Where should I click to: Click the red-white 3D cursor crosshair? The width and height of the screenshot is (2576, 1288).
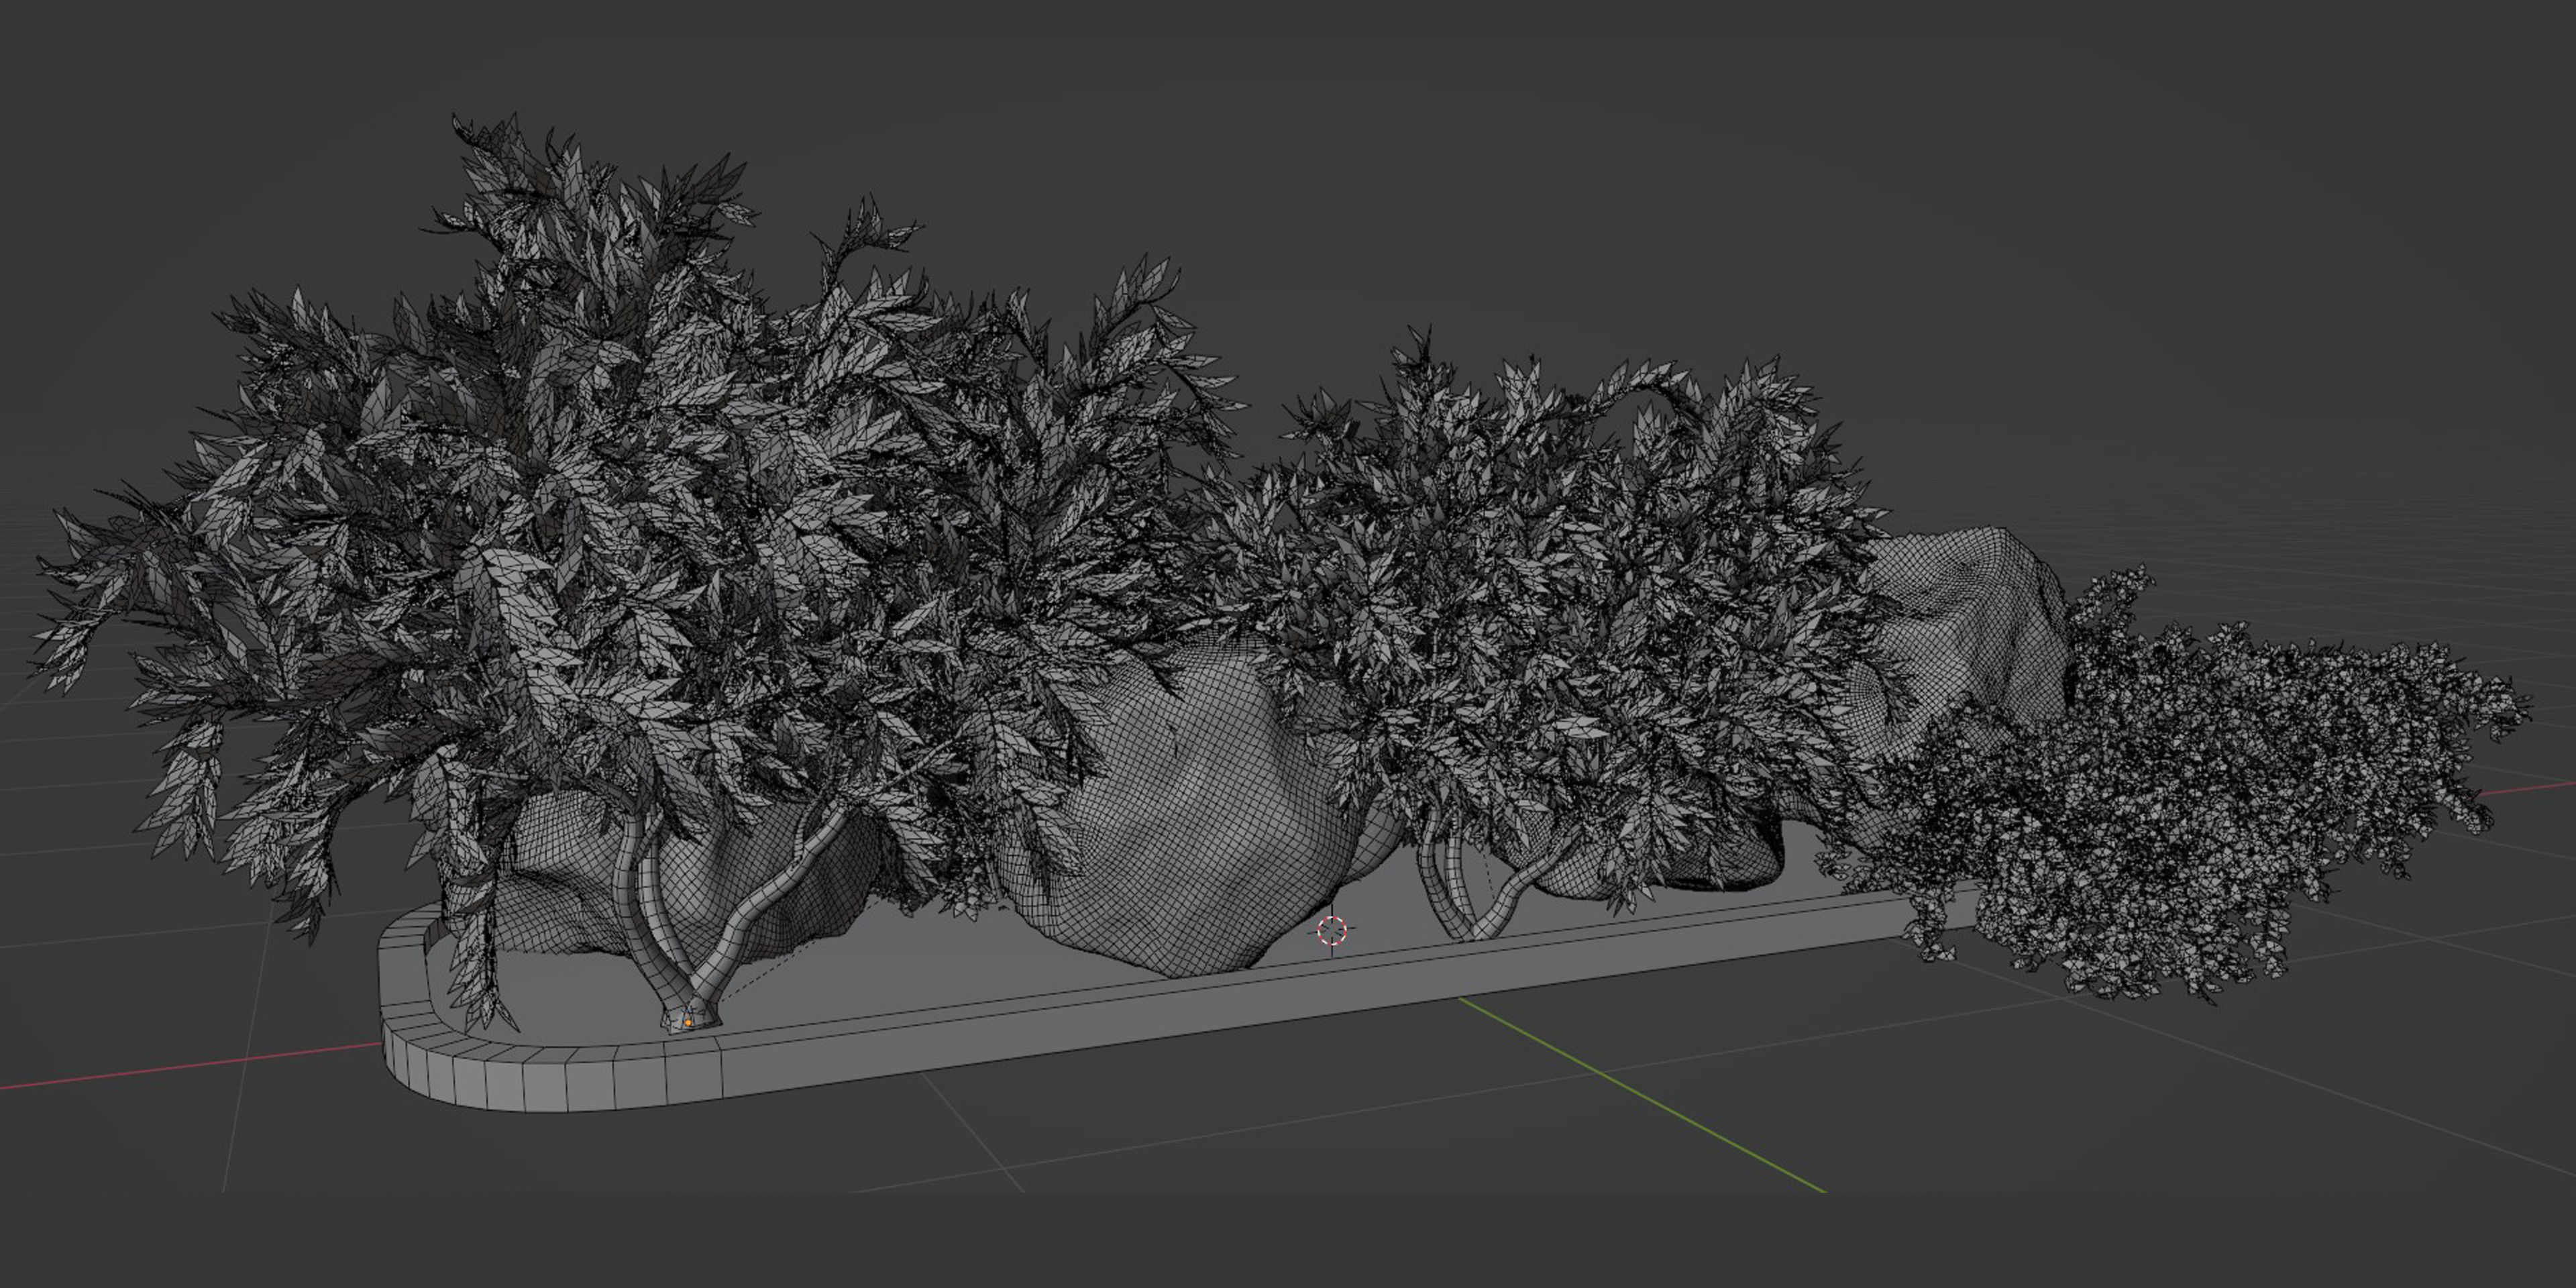(x=1332, y=931)
